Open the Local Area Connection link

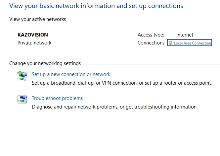pyautogui.click(x=192, y=43)
